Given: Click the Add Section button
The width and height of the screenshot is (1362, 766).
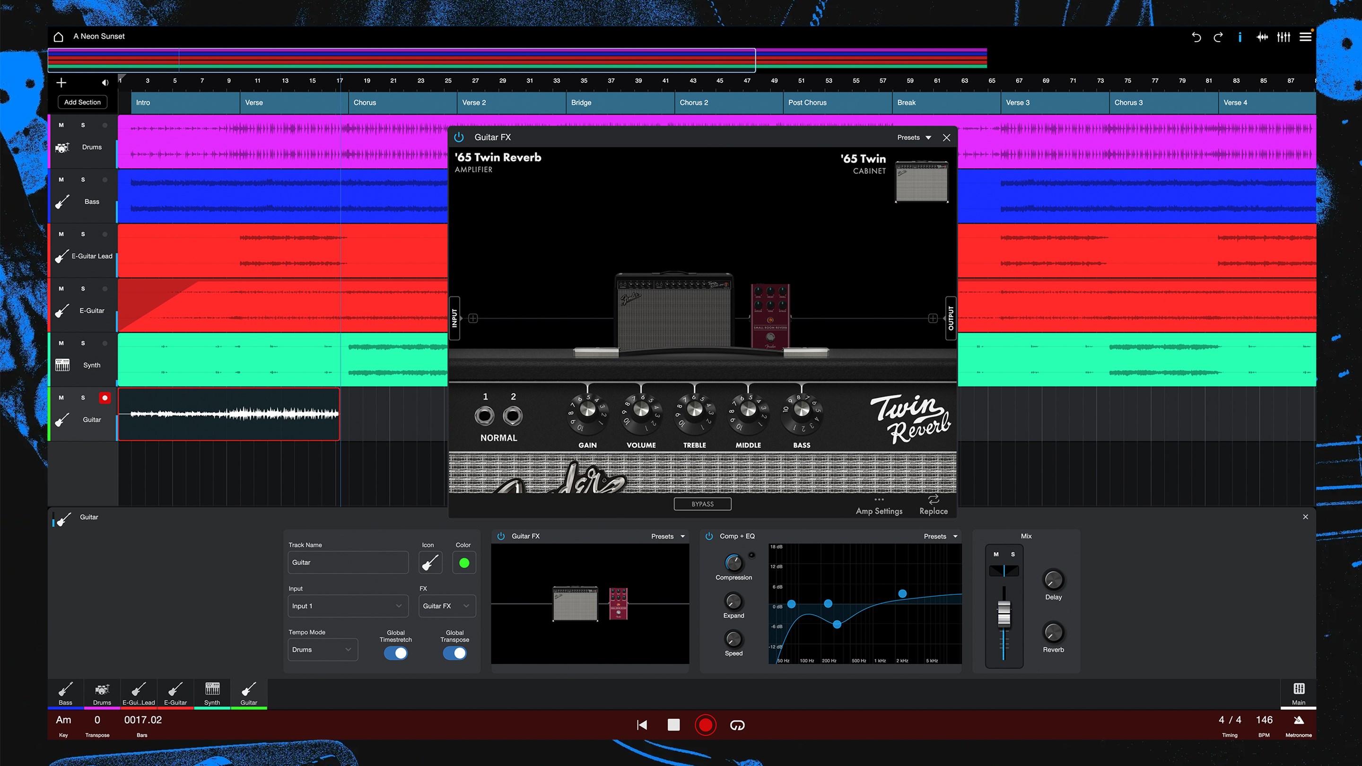Looking at the screenshot, I should coord(82,102).
